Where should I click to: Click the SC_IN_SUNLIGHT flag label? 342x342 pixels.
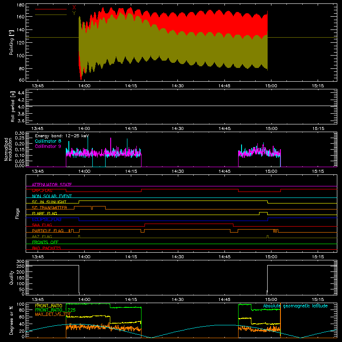(49, 202)
